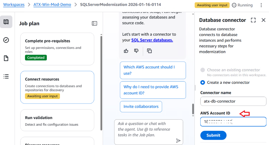Open ATX-Win-Mod-Demo breadcrumb link
The image size is (269, 145).
coord(52,5)
